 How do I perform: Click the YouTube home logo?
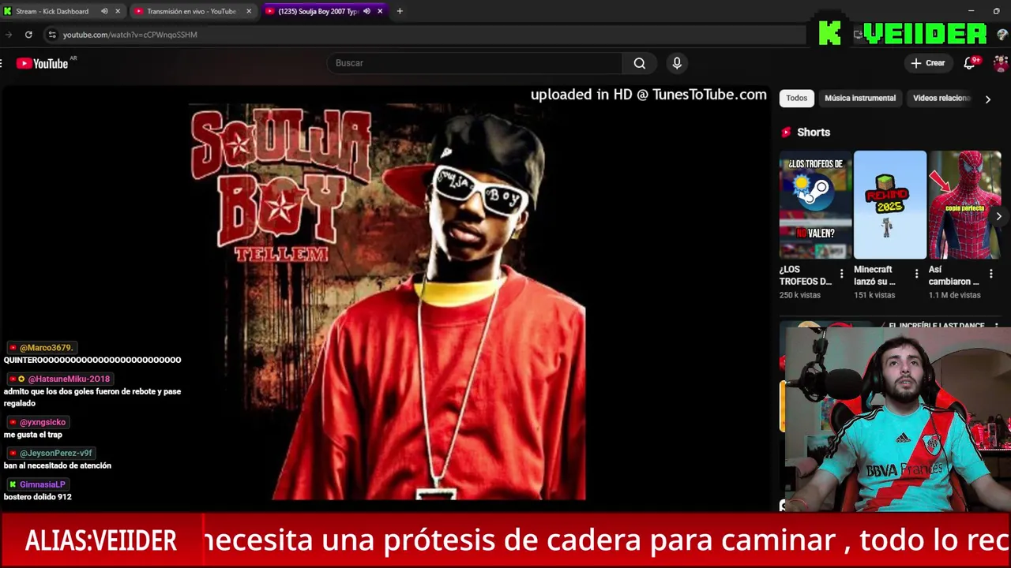tap(43, 63)
